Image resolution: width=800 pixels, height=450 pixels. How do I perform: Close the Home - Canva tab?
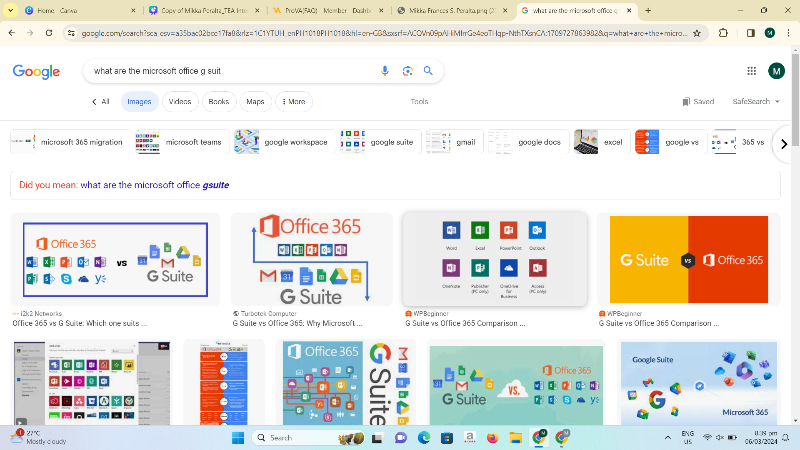(133, 10)
